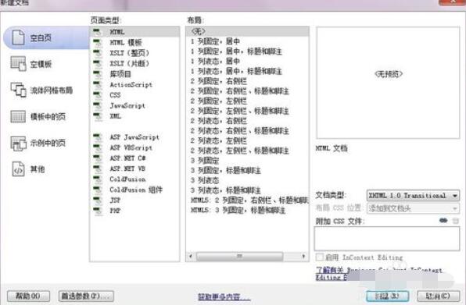Image resolution: width=466 pixels, height=305 pixels.
Task: Select layout 3 列液态
Action: (x=247, y=180)
